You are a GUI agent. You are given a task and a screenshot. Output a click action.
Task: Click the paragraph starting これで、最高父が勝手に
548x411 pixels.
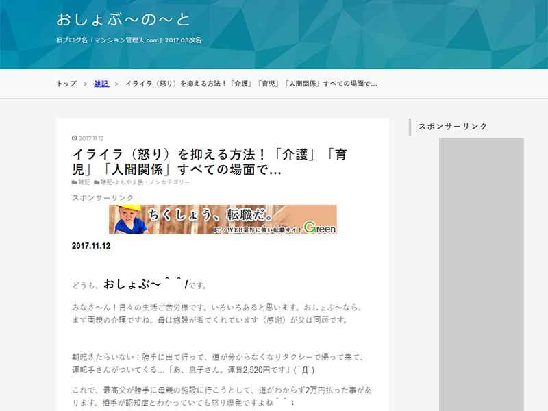(222, 397)
